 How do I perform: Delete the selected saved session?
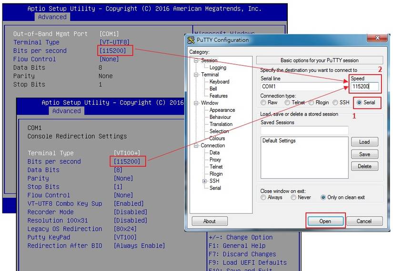364,166
